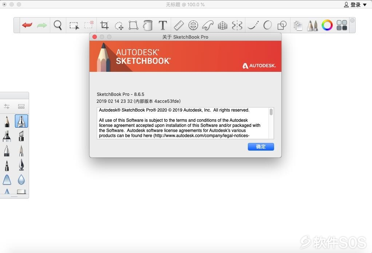Click the Autodesk logo in banner
Viewport: 372px width, 253px height.
click(x=259, y=66)
